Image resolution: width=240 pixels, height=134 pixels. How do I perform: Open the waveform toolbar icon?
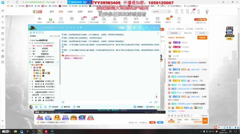coord(40,19)
